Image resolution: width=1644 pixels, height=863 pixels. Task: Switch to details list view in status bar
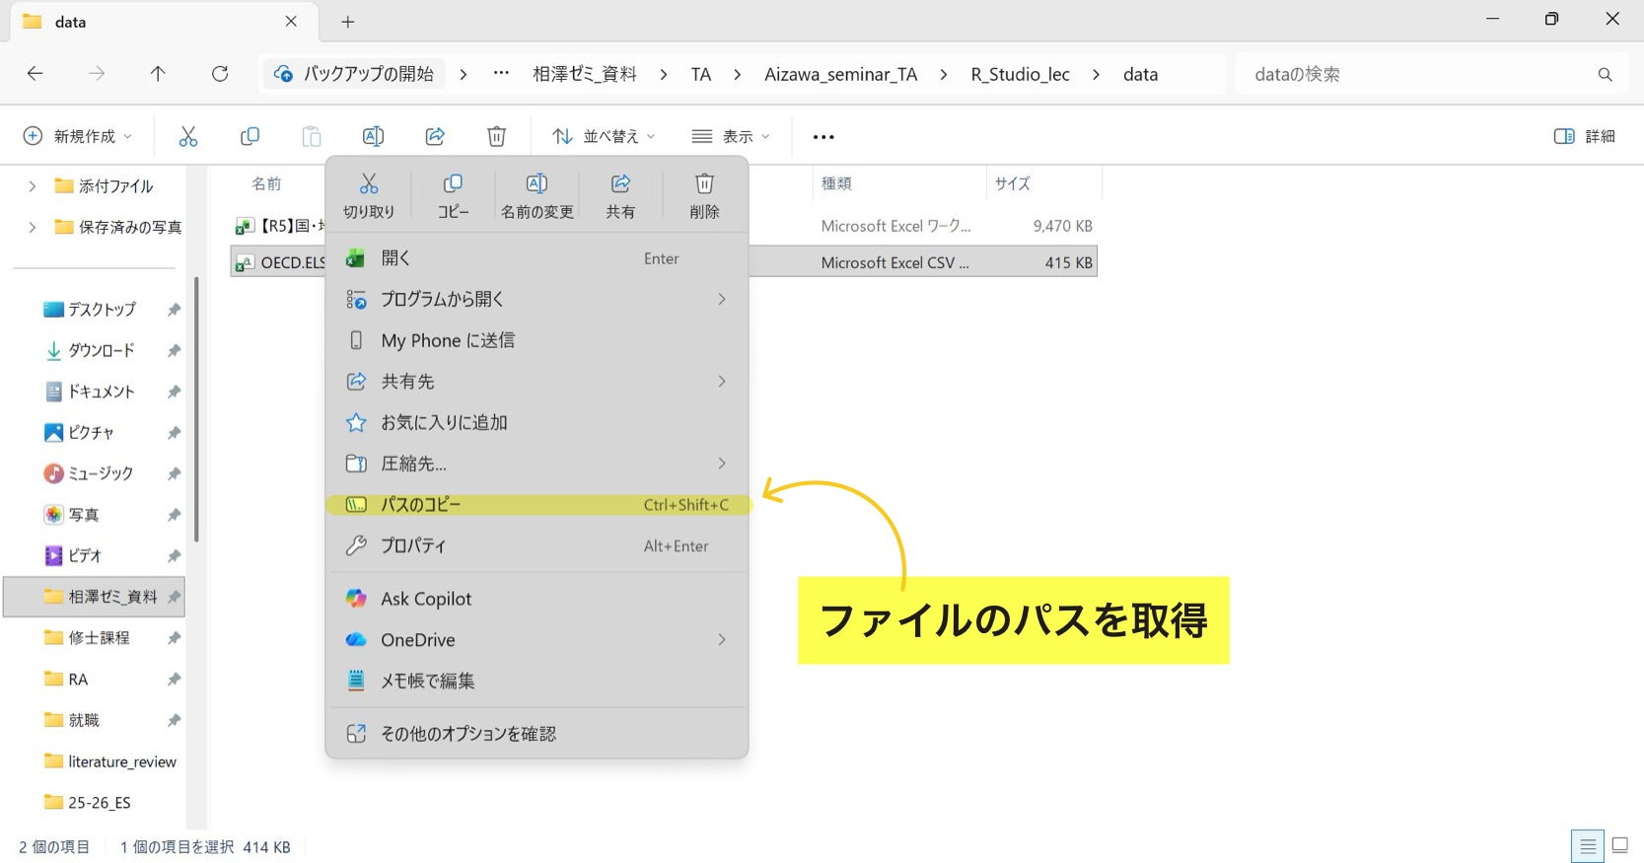[x=1587, y=846]
